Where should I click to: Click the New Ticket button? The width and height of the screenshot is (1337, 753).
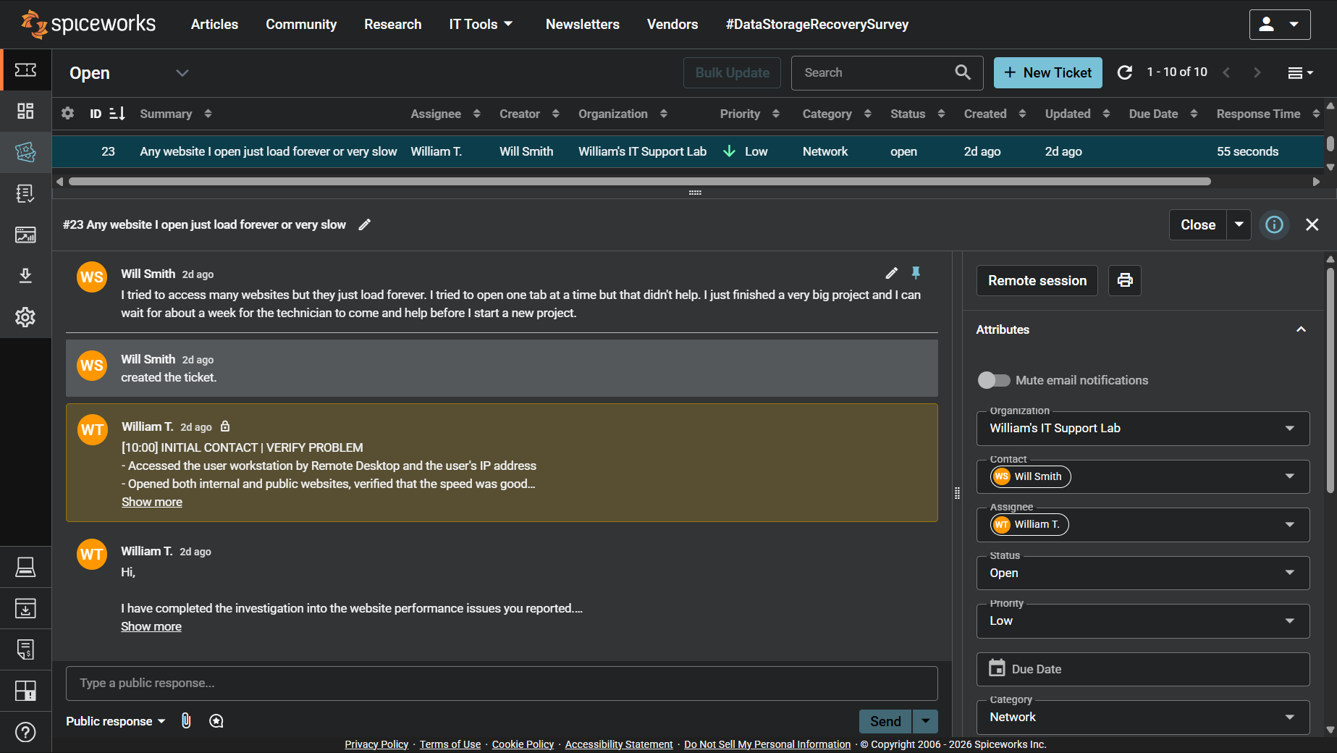click(1047, 72)
